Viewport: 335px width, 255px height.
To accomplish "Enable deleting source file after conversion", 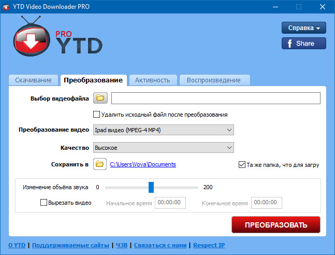I will (96, 115).
